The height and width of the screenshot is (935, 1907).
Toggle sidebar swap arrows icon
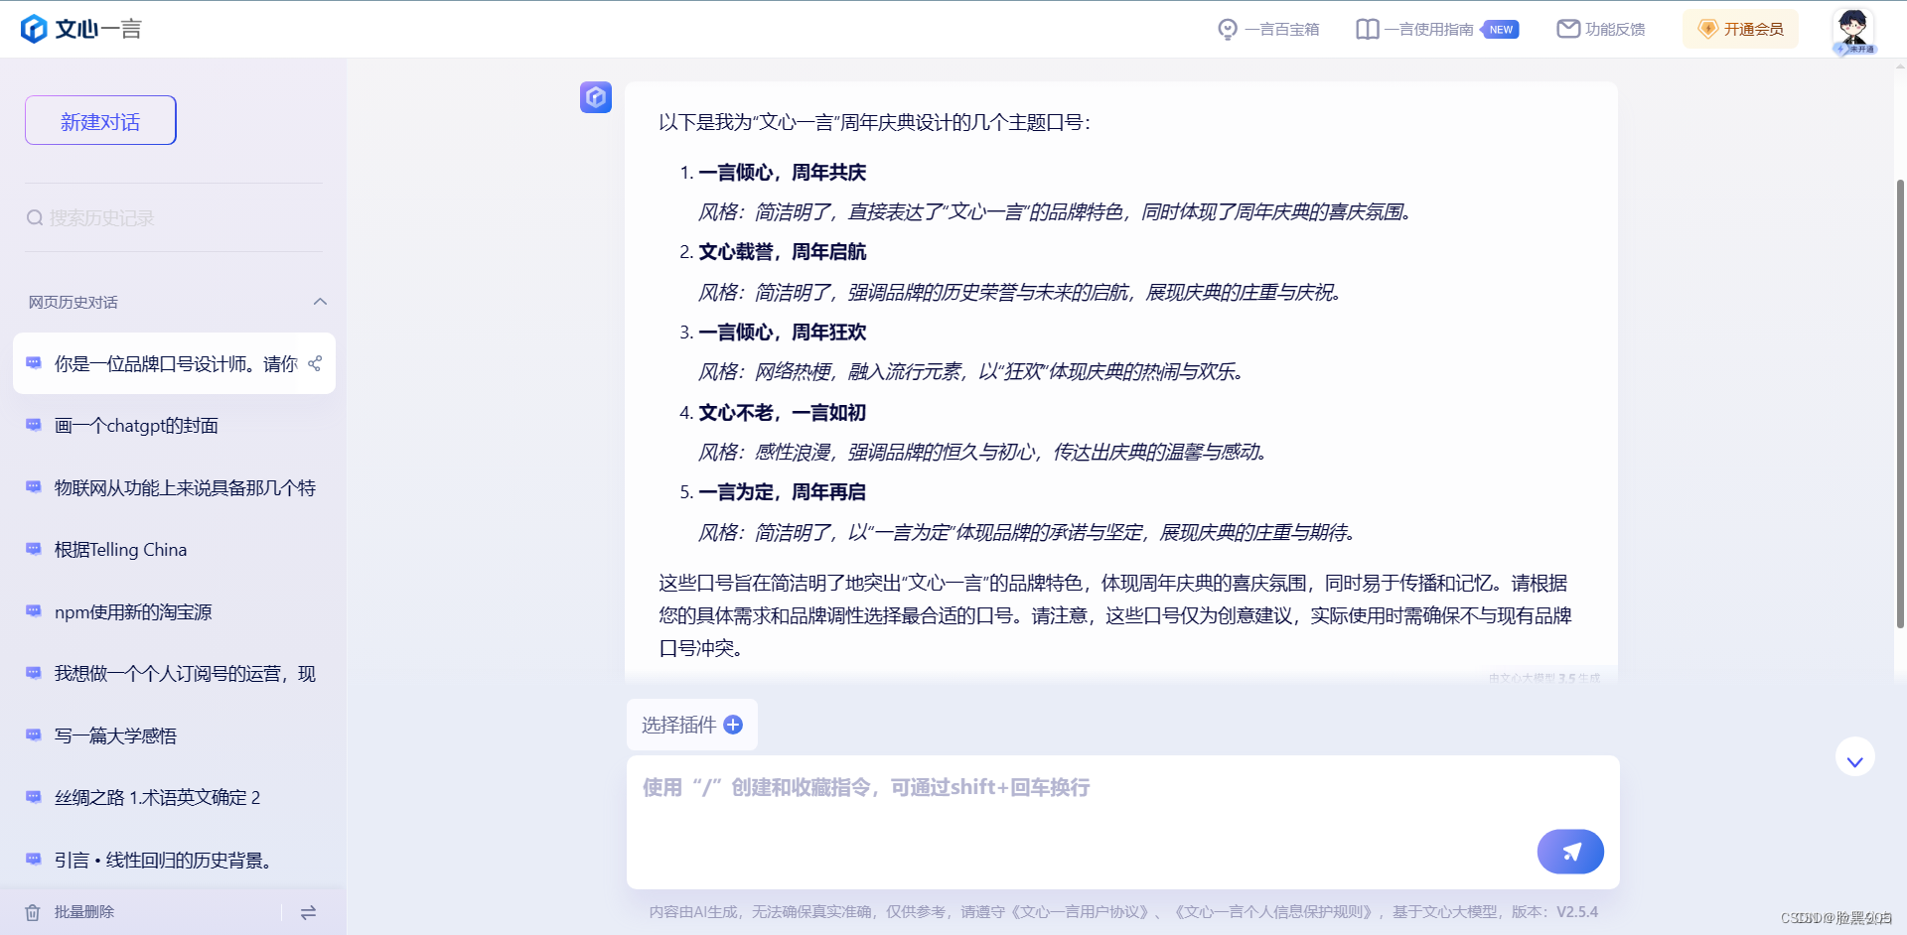(308, 912)
